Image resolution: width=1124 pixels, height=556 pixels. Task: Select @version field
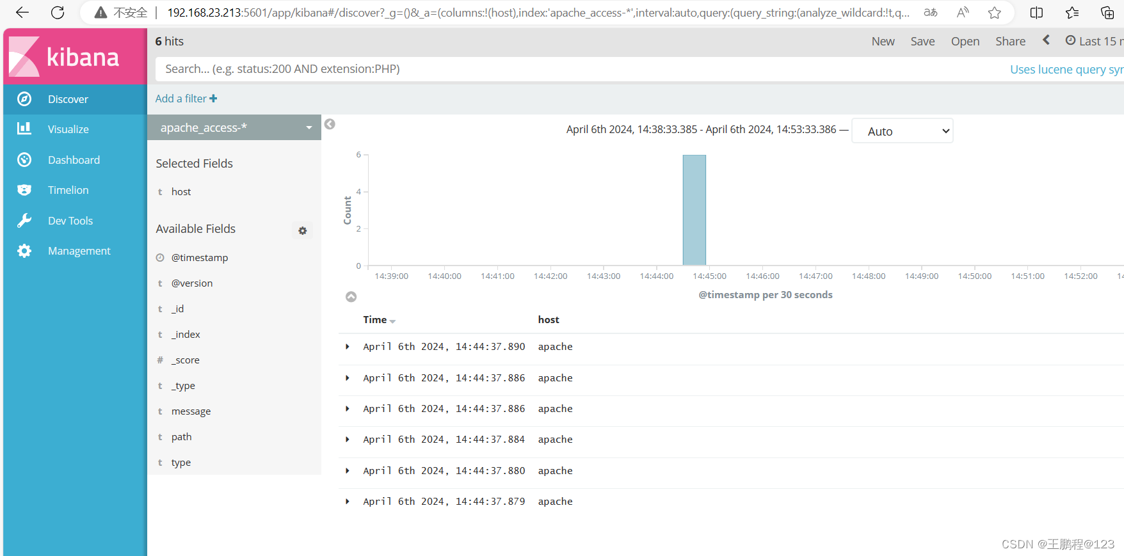click(192, 283)
